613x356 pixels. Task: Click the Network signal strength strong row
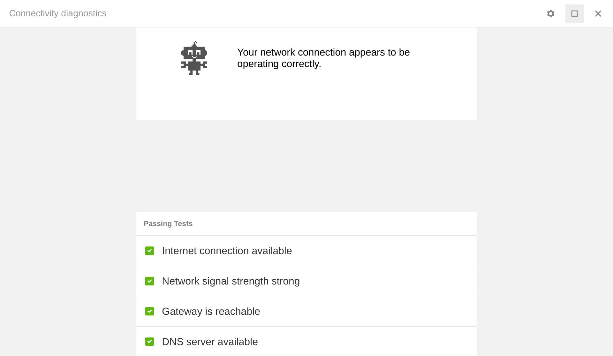[x=306, y=281]
